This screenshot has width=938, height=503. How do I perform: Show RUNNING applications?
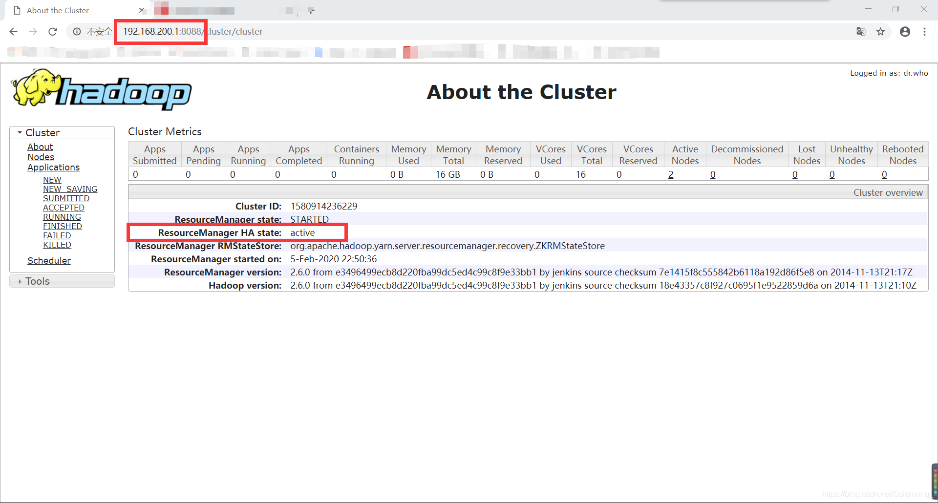pyautogui.click(x=62, y=217)
